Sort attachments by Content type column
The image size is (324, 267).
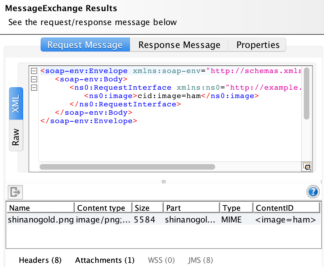103,208
